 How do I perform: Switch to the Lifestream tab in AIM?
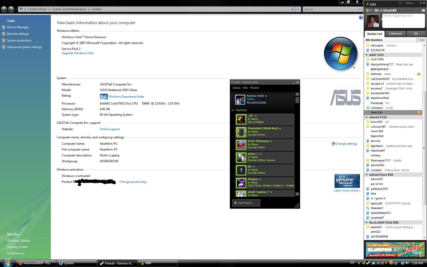click(x=395, y=34)
